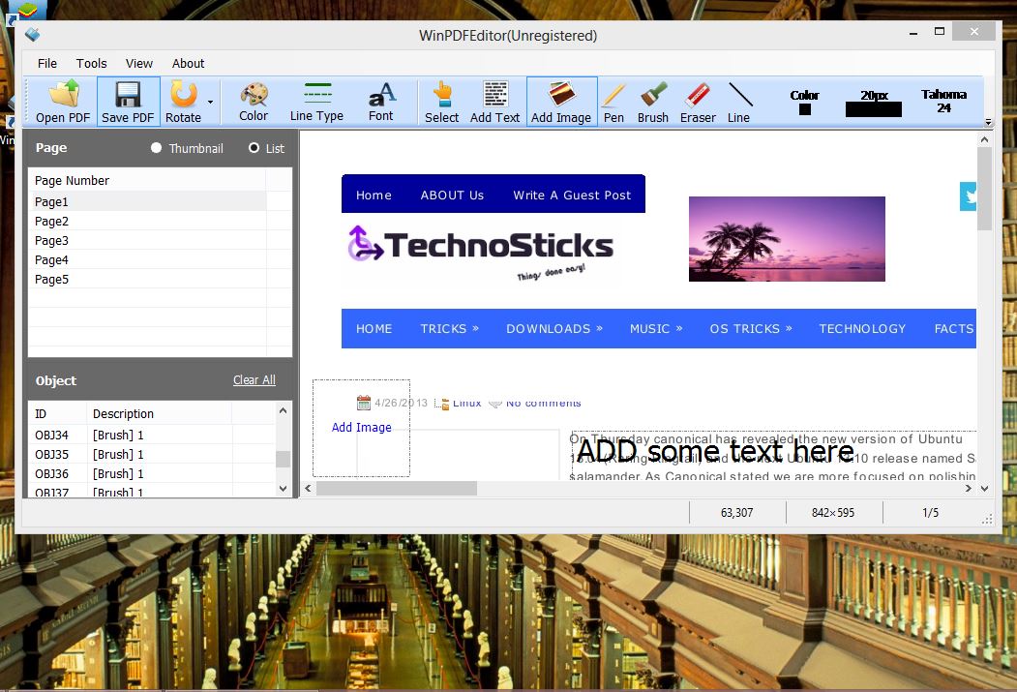Click the Add Image placeholder box
This screenshot has width=1017, height=692.
[x=361, y=428]
